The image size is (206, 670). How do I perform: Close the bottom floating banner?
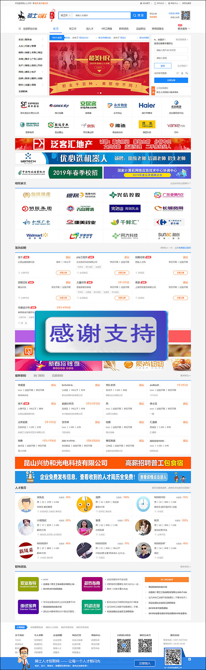(190, 659)
